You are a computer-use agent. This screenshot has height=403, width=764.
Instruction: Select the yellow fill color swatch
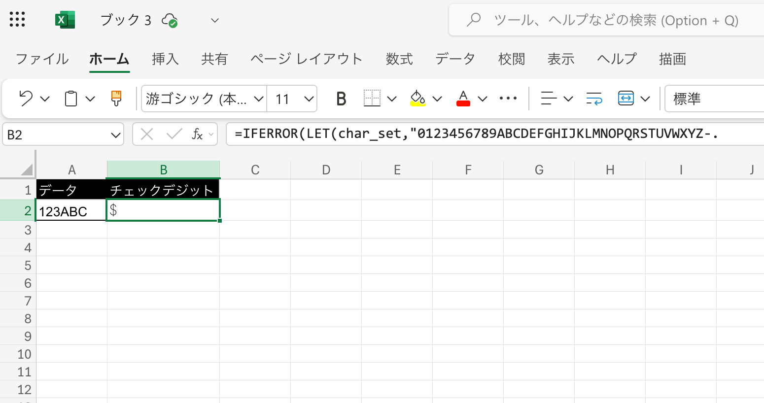point(417,99)
